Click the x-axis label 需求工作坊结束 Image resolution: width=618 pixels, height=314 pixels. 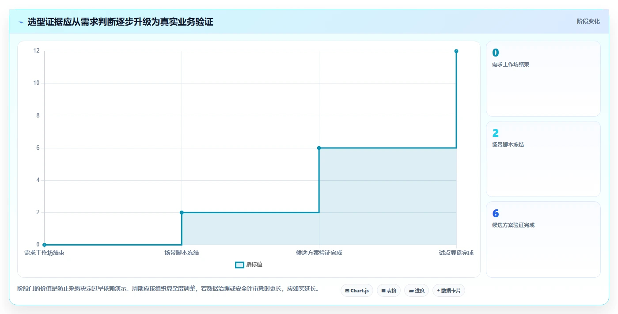[44, 253]
